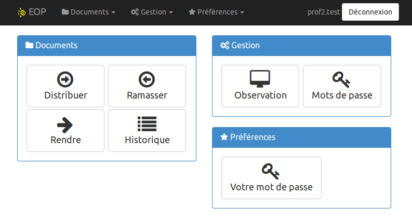Viewport: 412px width, 223px height.
Task: Open the Préférences navbar dropdown
Action: point(216,12)
